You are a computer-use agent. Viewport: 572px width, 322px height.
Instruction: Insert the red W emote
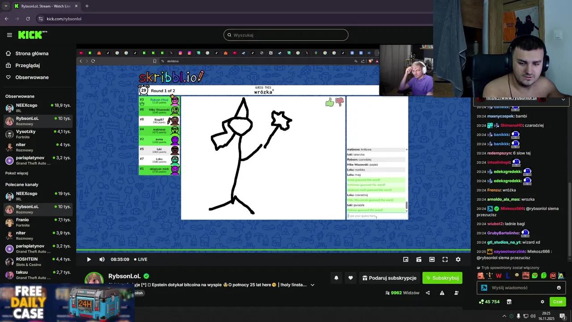(499, 275)
